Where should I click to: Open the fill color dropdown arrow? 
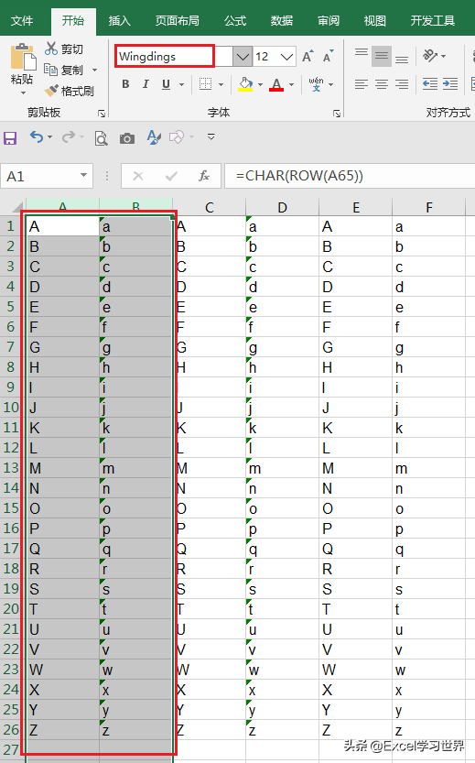[x=260, y=84]
